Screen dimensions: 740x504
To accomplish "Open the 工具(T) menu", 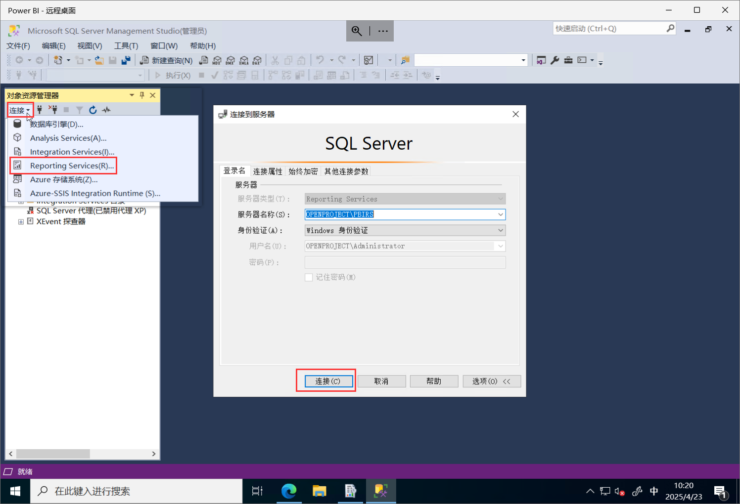I will pyautogui.click(x=126, y=46).
